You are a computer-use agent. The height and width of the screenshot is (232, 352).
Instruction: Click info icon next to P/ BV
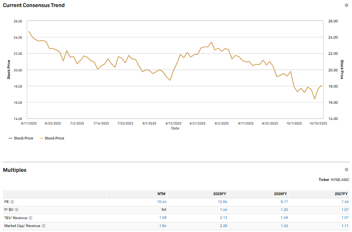[x=17, y=210]
